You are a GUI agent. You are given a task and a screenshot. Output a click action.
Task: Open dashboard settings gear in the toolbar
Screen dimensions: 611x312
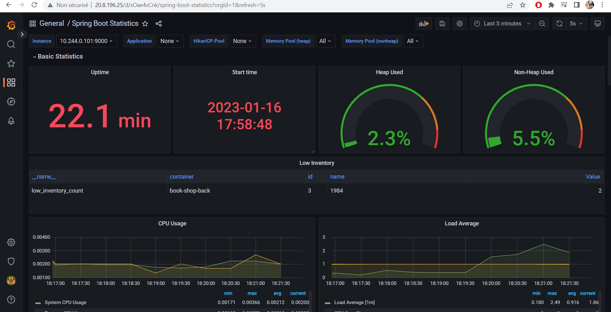pyautogui.click(x=460, y=24)
